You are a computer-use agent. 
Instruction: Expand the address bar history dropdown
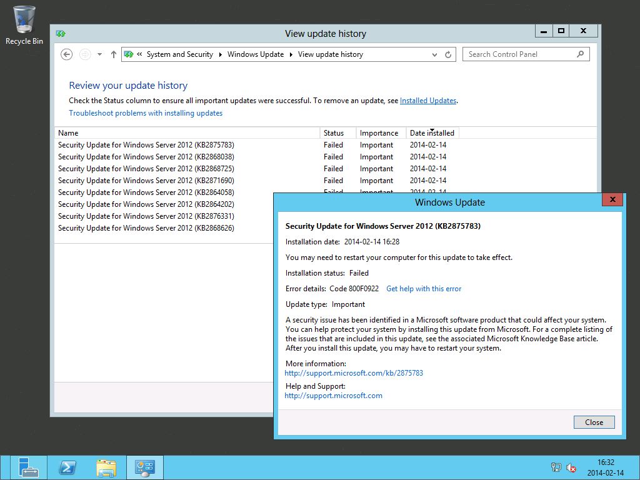(434, 55)
